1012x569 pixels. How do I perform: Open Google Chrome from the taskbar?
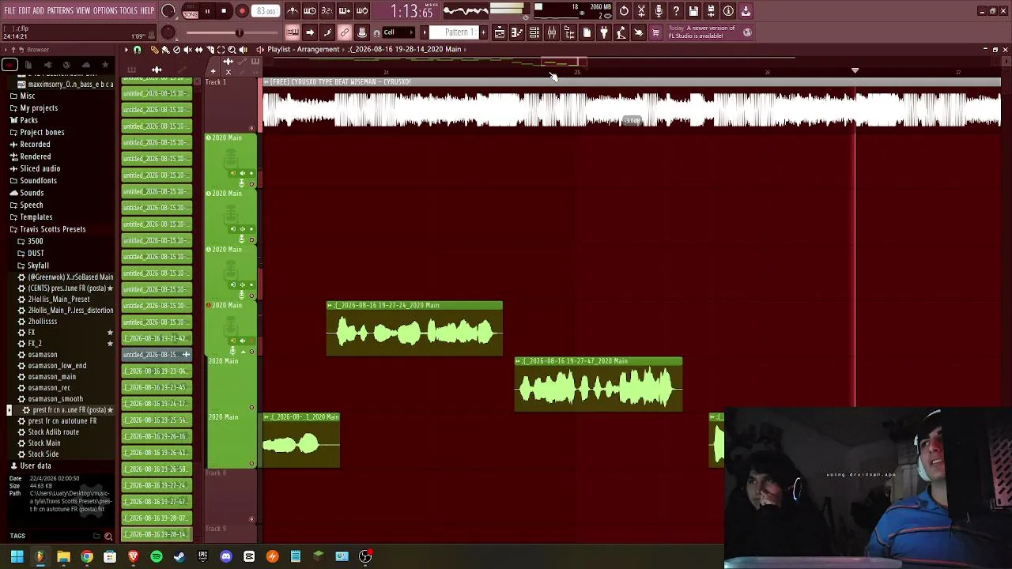(x=87, y=556)
